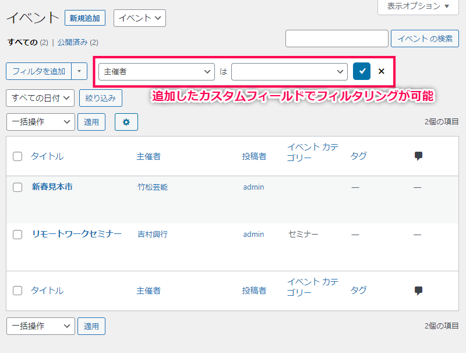Image resolution: width=466 pixels, height=353 pixels.
Task: Click the フィルタを追加 button
Action: (x=38, y=71)
